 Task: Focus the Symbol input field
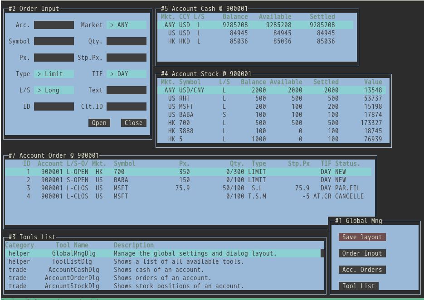pos(54,41)
